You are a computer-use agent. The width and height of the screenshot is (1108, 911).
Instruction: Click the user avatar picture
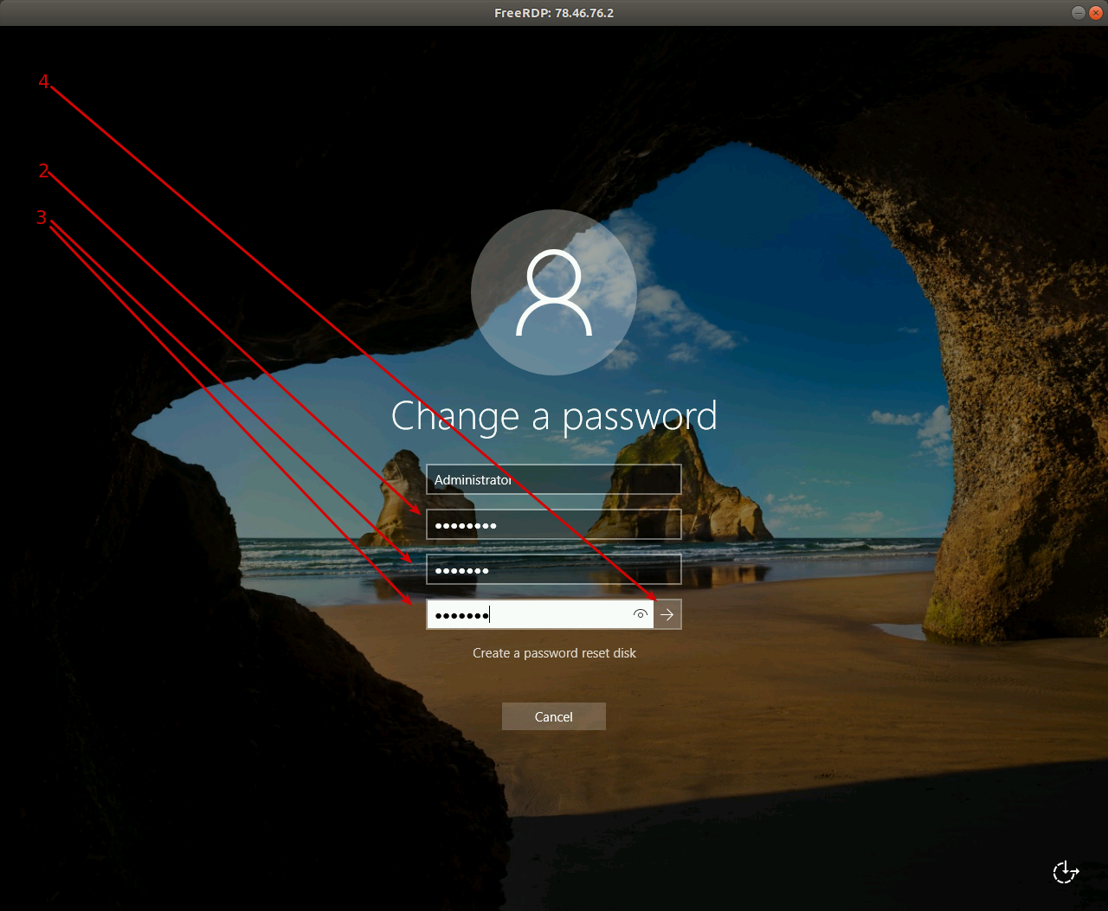coord(554,292)
